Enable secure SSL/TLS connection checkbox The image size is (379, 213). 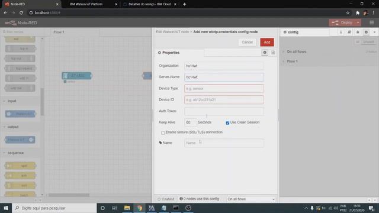[163, 133]
